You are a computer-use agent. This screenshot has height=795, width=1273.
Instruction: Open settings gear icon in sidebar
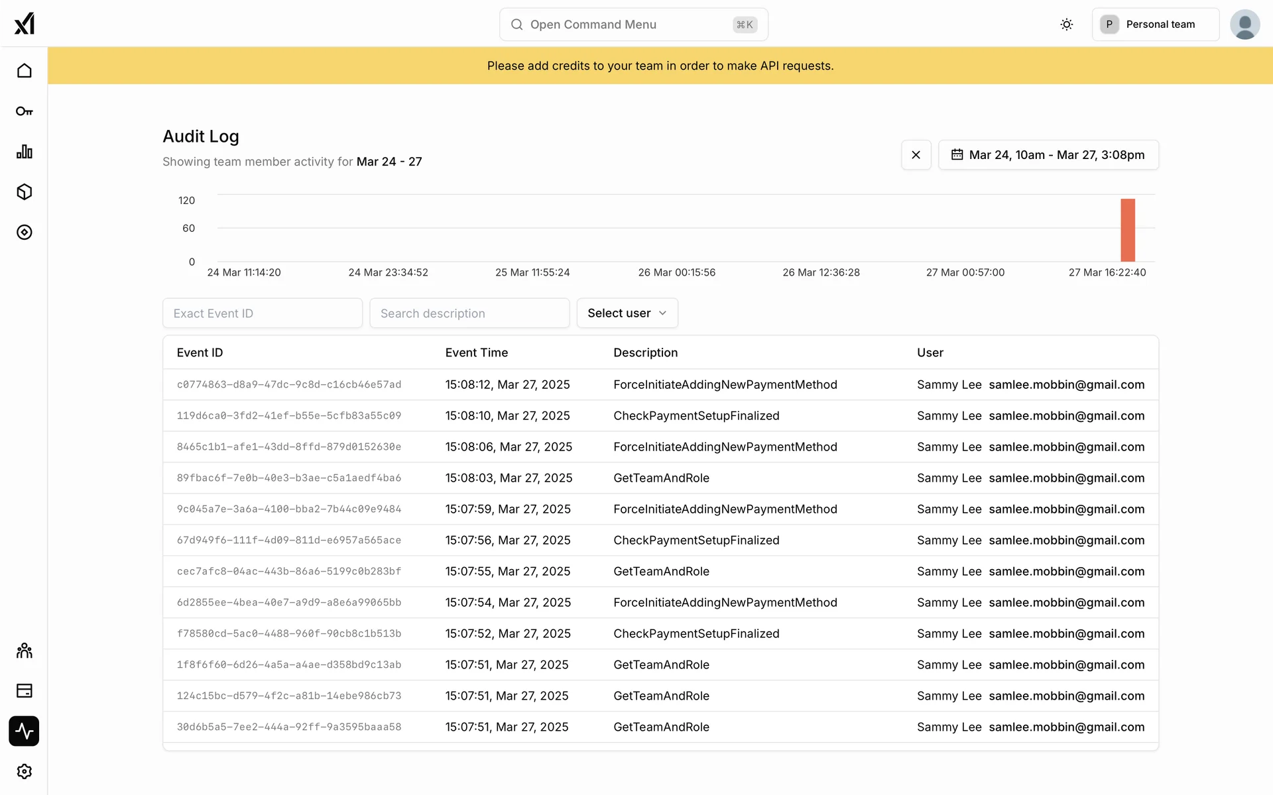point(24,772)
